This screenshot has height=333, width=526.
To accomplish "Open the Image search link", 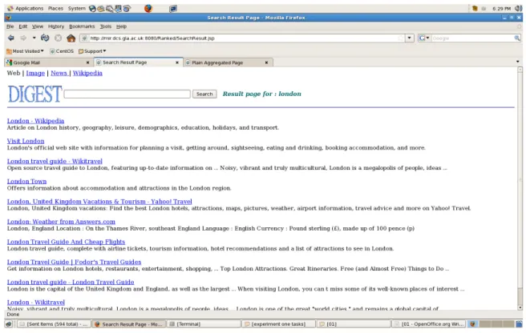I will [x=35, y=73].
